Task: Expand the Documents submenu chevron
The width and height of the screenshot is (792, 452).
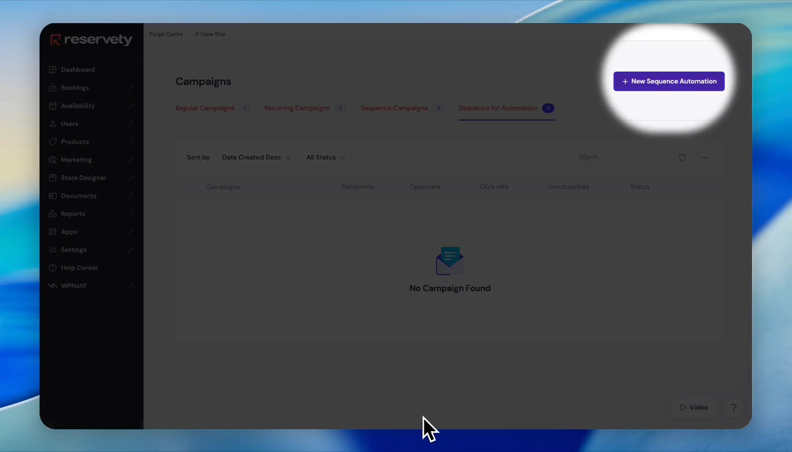Action: tap(130, 195)
